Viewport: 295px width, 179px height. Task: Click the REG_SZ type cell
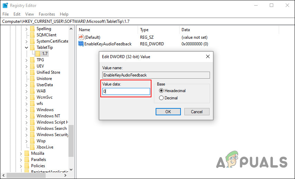pyautogui.click(x=147, y=37)
